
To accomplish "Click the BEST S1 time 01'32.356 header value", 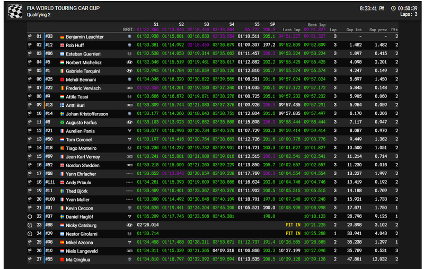I will [x=148, y=30].
